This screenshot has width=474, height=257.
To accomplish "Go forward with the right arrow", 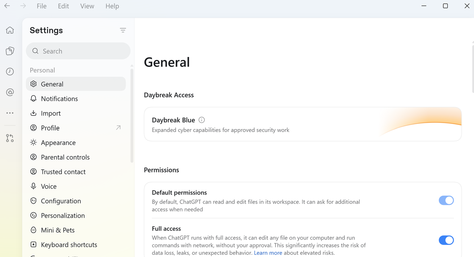I will [x=23, y=6].
